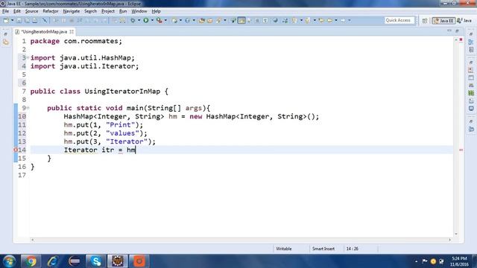Click the Next Annotation arrow icon

click(294, 20)
